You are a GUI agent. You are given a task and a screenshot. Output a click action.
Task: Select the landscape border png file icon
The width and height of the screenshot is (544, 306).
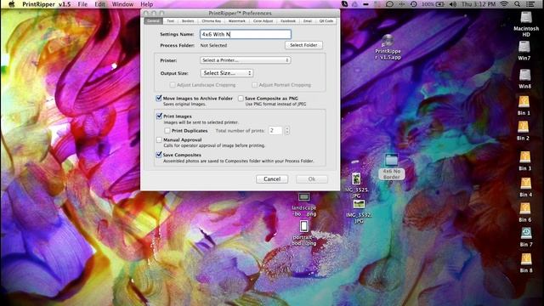[304, 197]
